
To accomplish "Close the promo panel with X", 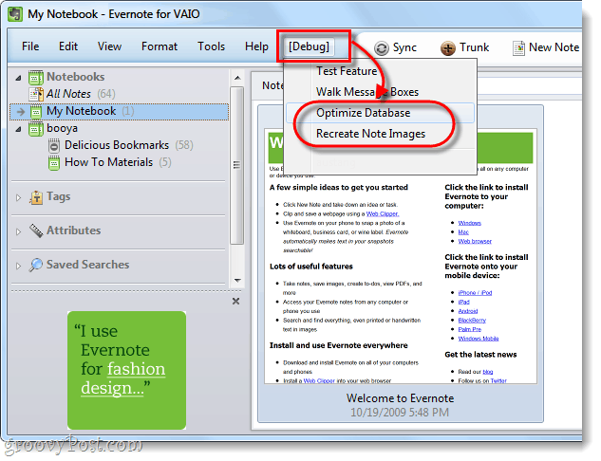I will click(x=235, y=302).
